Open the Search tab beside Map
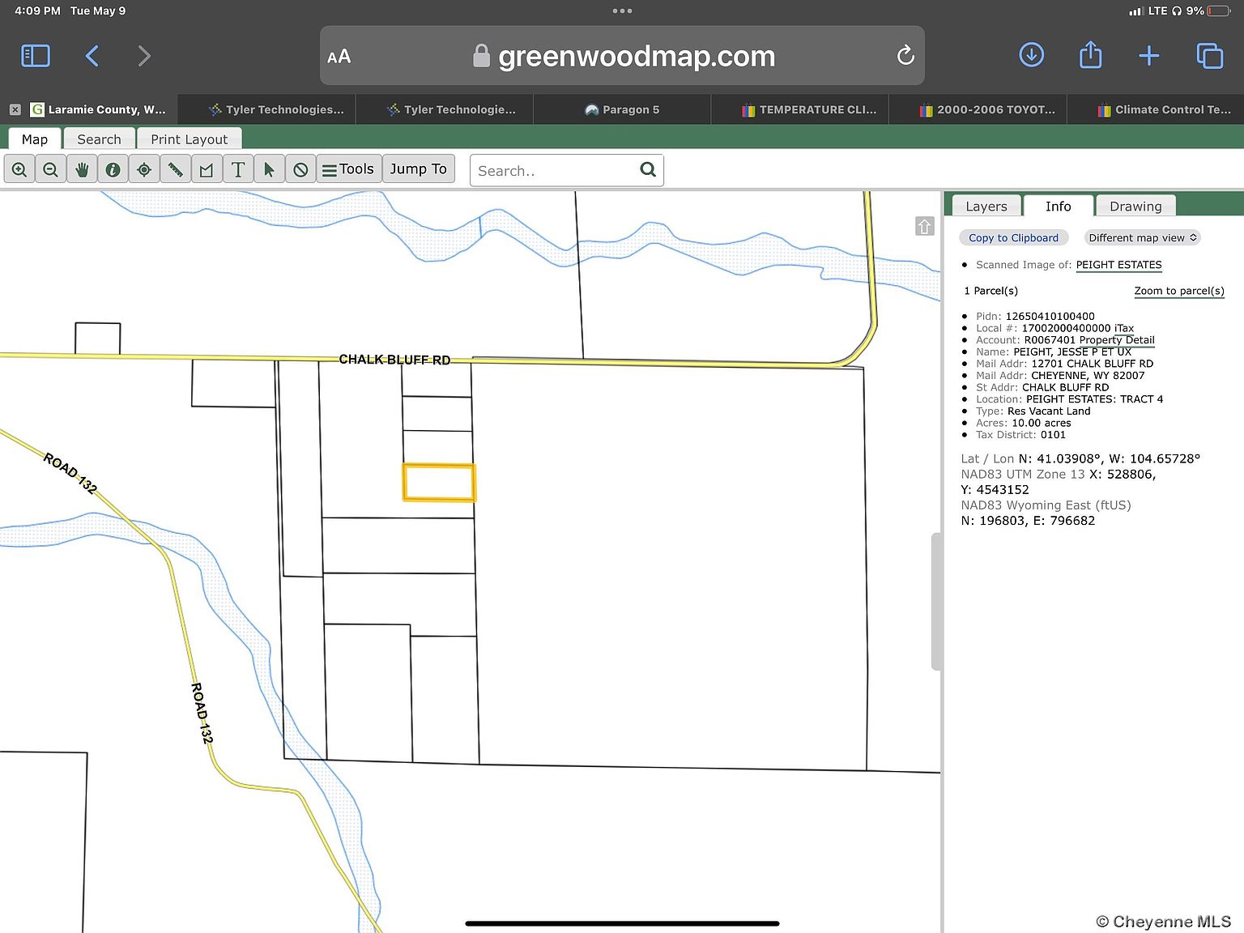This screenshot has width=1244, height=933. pos(99,138)
